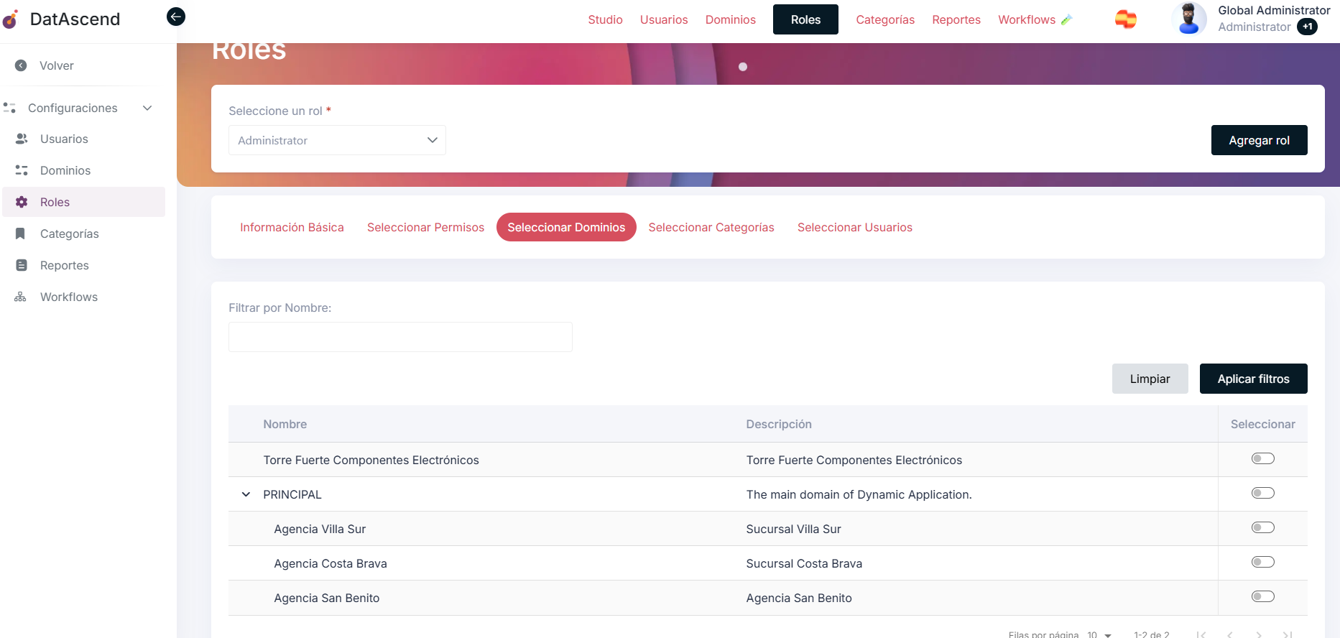Click the sidebar collapse arrow icon

click(176, 17)
